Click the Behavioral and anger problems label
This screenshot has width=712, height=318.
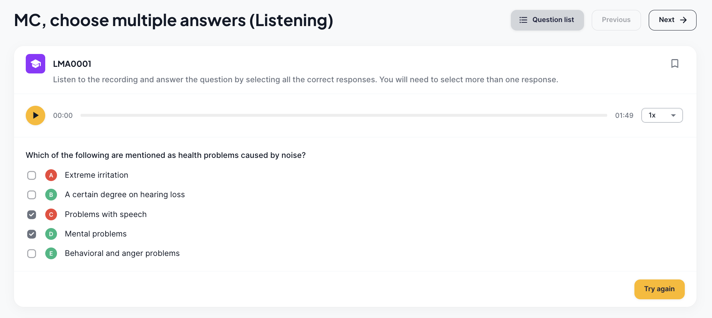(122, 253)
